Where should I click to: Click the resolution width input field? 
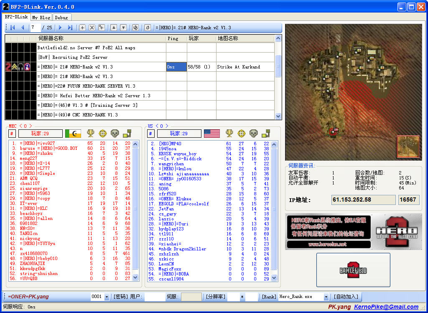coord(233,297)
